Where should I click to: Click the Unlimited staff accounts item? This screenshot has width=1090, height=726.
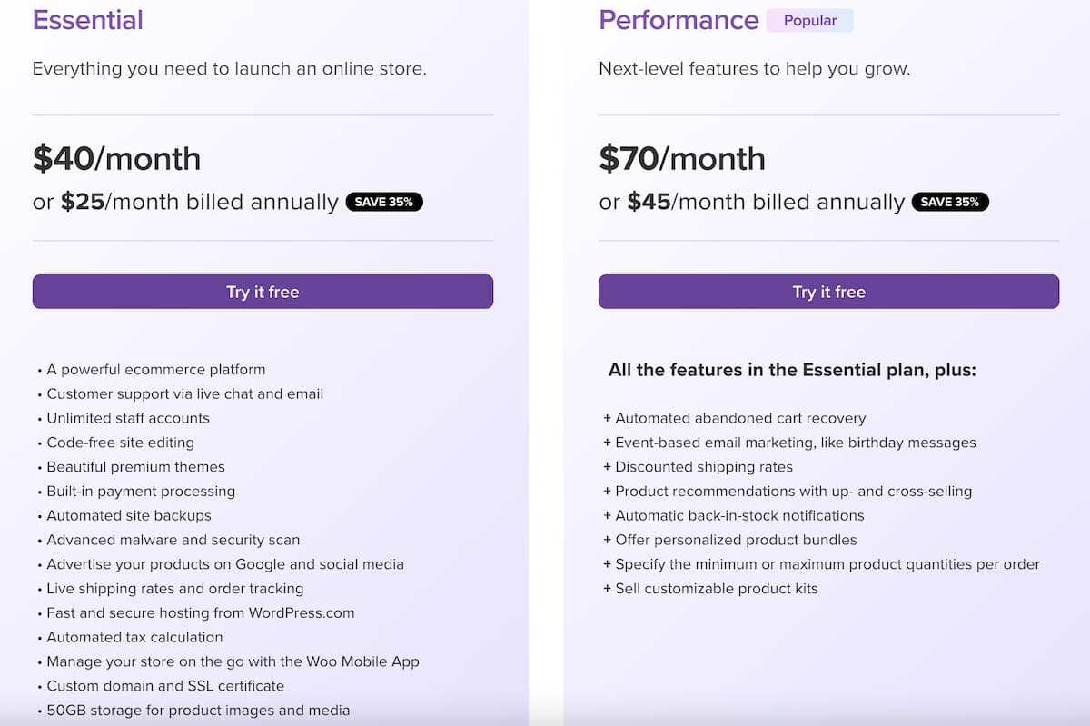coord(128,419)
